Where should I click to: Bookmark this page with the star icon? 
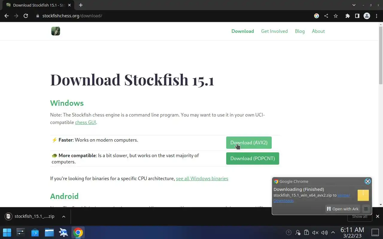click(x=336, y=16)
